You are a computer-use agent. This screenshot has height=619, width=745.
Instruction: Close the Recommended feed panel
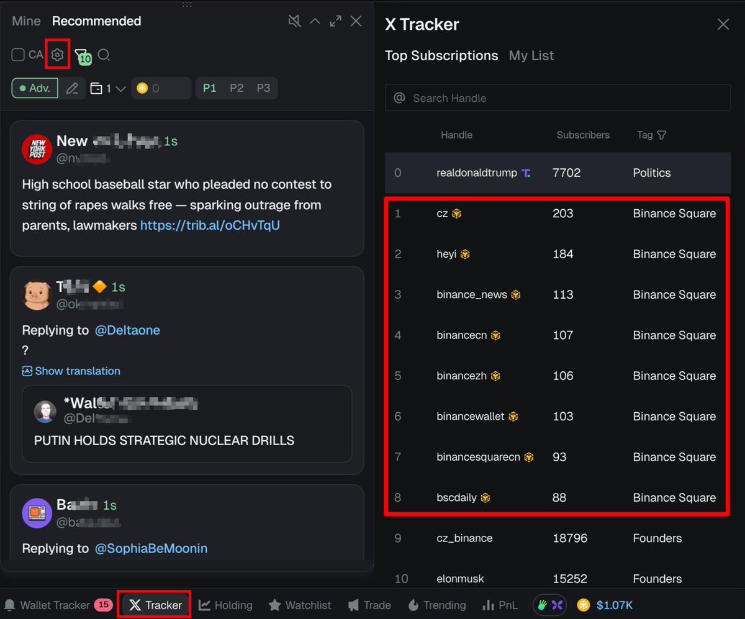coord(356,21)
